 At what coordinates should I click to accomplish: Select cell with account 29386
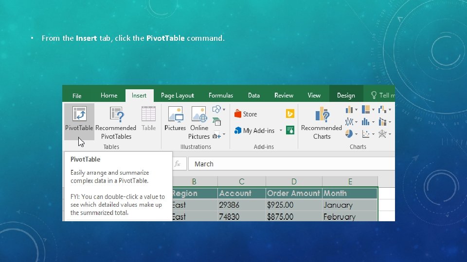pyautogui.click(x=242, y=205)
